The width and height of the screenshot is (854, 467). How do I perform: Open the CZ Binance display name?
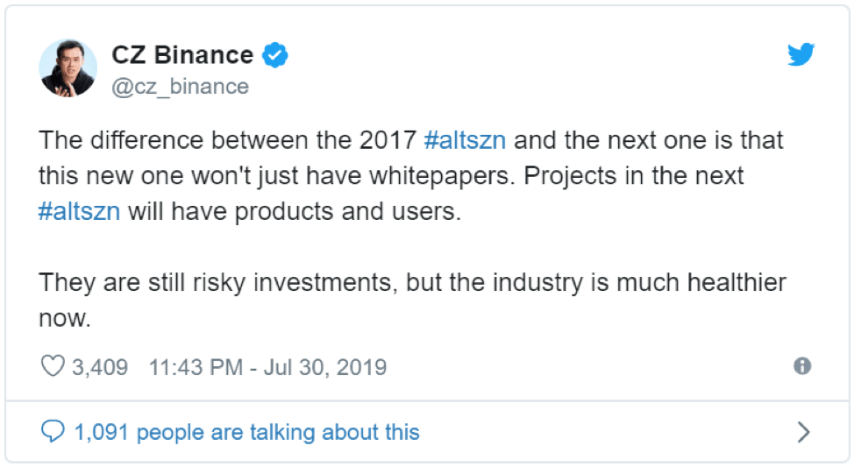point(182,55)
